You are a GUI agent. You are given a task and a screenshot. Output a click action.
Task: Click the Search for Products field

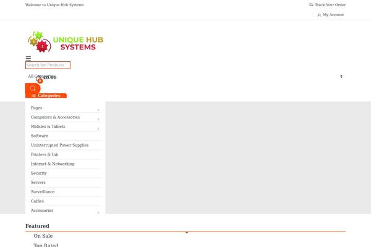tap(48, 65)
